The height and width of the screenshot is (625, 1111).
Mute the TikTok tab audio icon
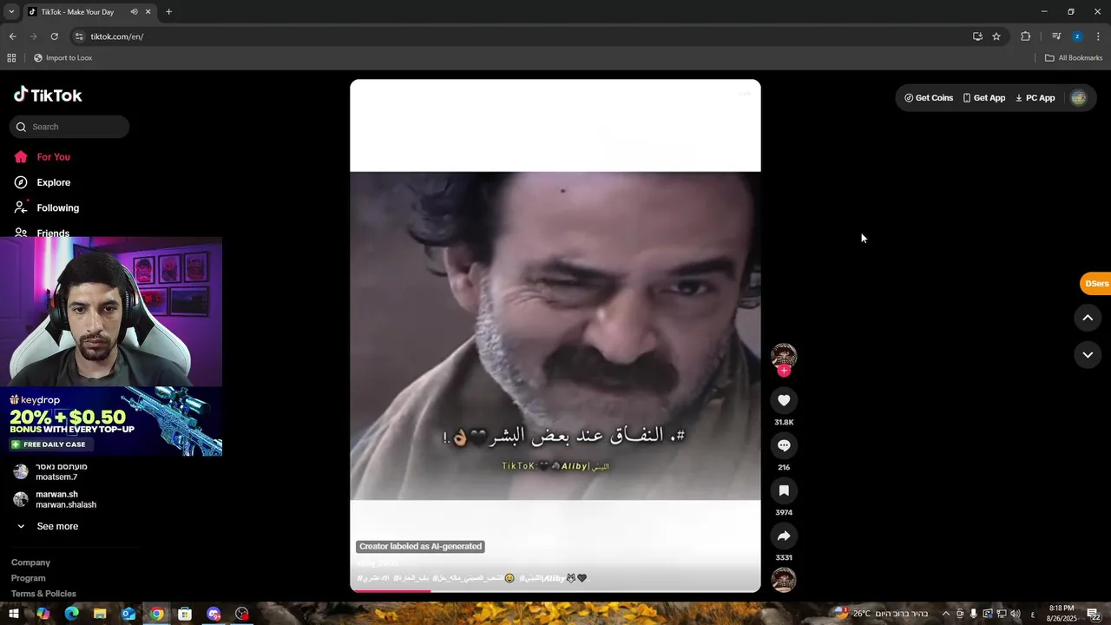click(x=134, y=12)
